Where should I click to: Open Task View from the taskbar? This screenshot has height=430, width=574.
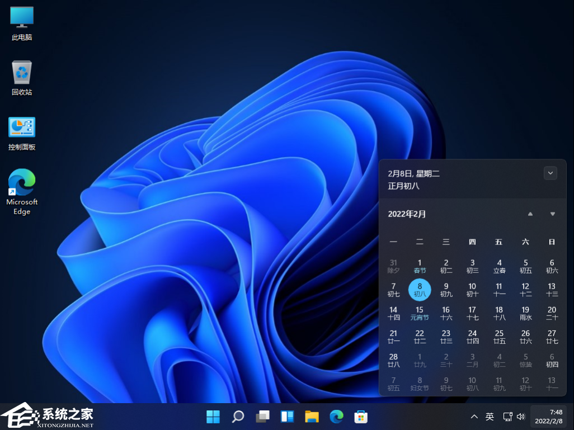[262, 417]
